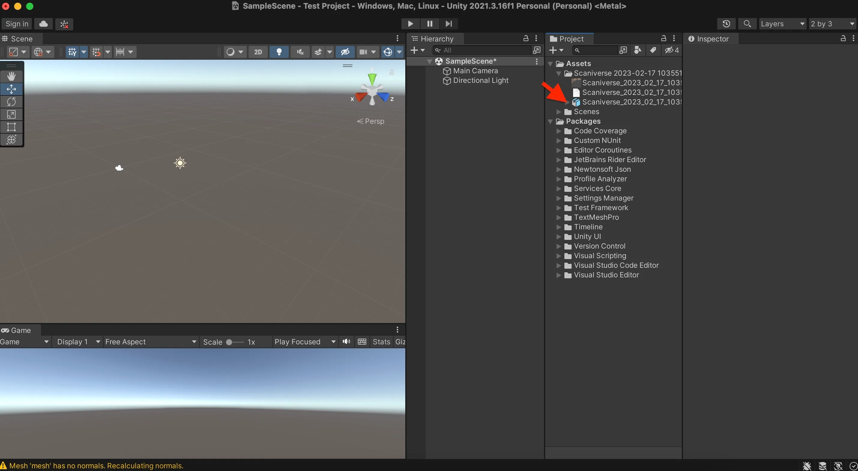Open Undo History icon
858x471 pixels.
click(726, 24)
